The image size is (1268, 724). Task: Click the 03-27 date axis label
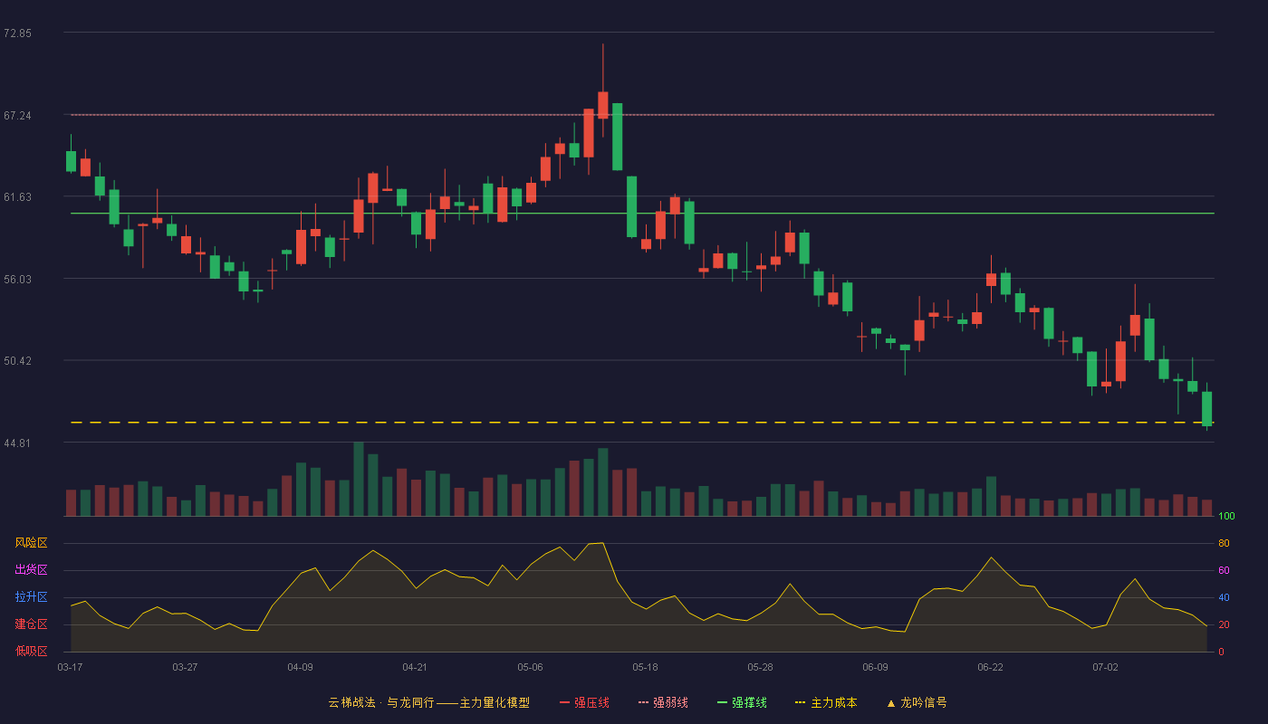(185, 667)
